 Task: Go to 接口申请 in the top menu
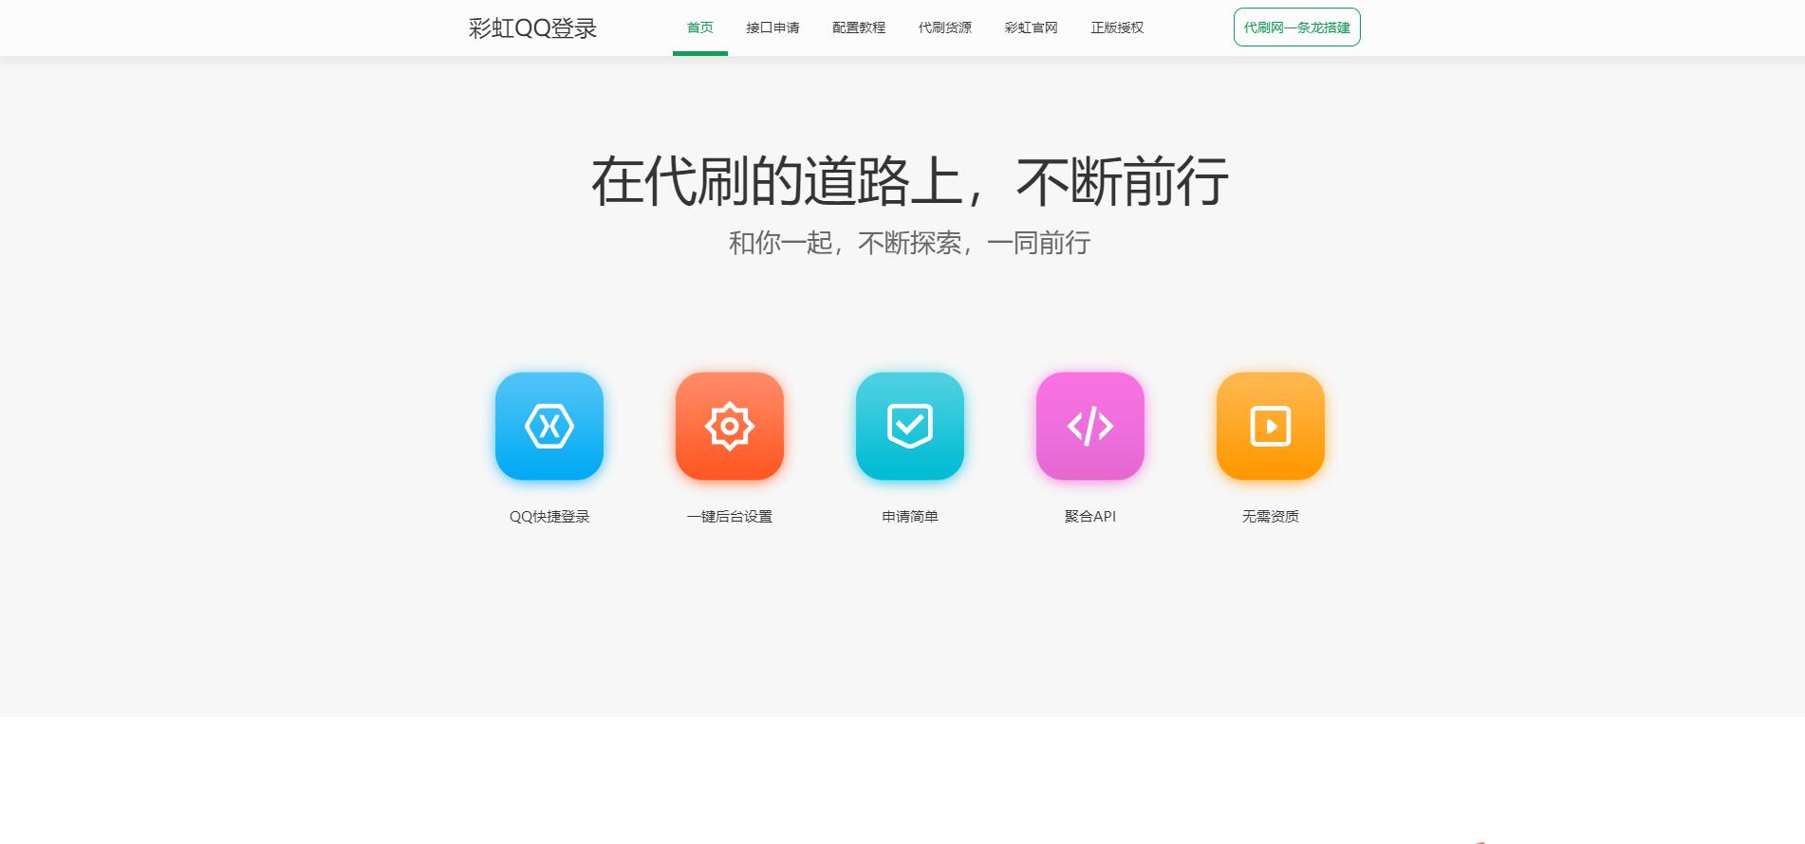click(x=772, y=28)
